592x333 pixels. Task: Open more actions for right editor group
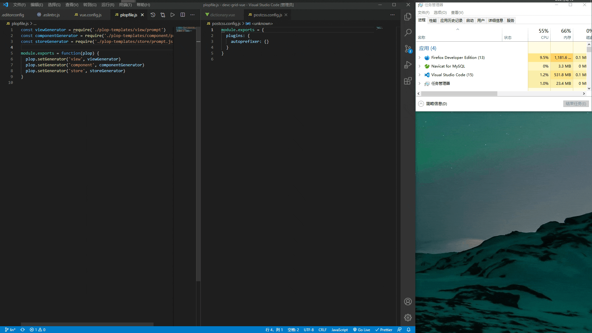click(392, 15)
